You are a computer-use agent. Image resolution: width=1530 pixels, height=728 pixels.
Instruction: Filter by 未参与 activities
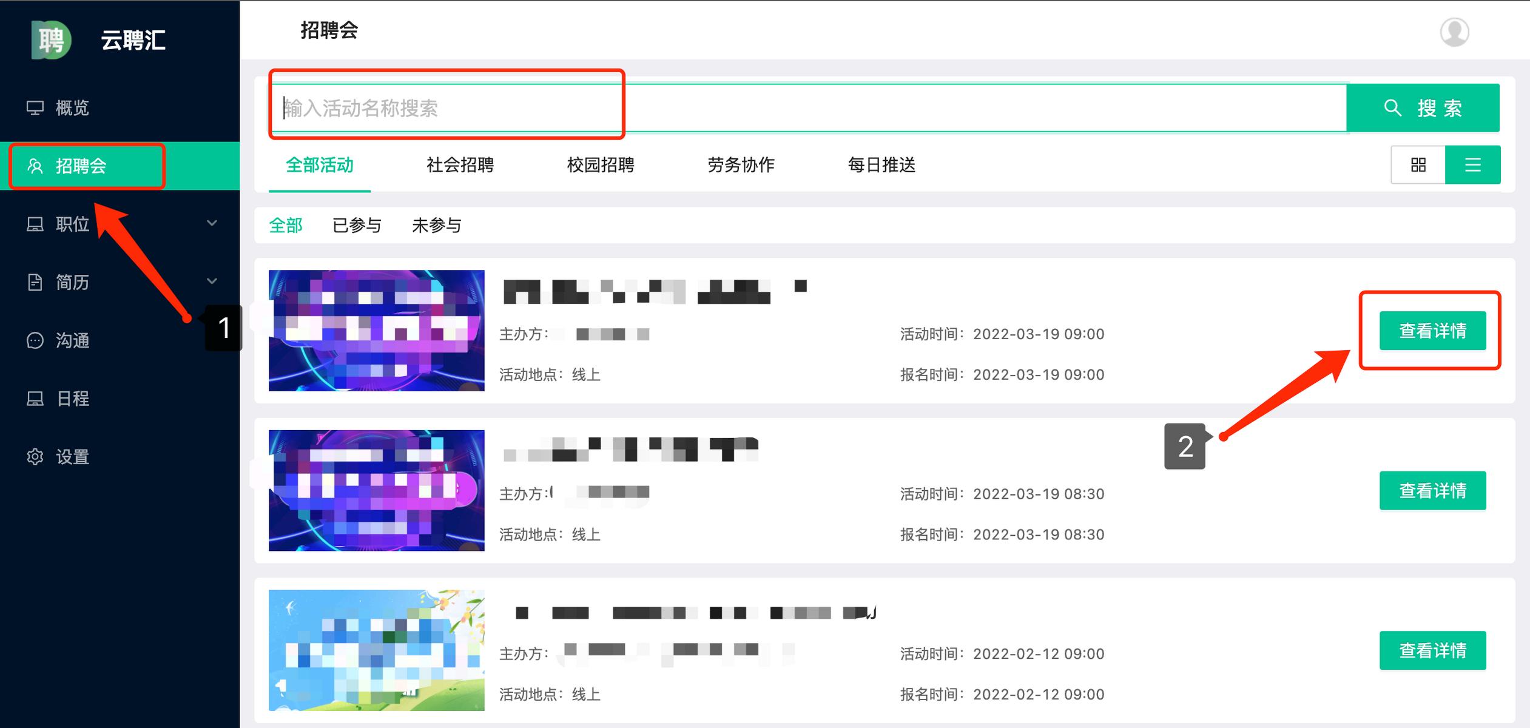[436, 226]
